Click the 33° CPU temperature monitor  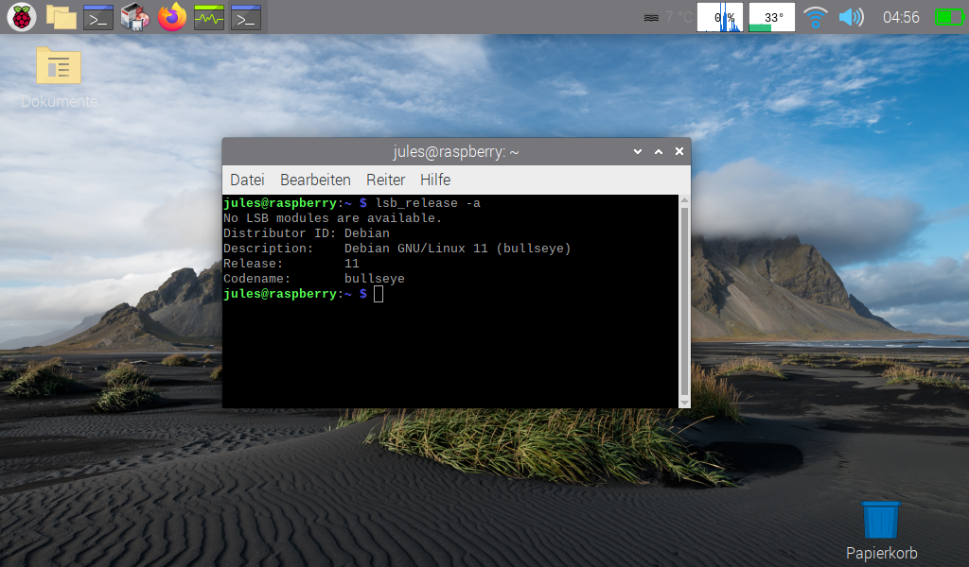click(x=772, y=17)
